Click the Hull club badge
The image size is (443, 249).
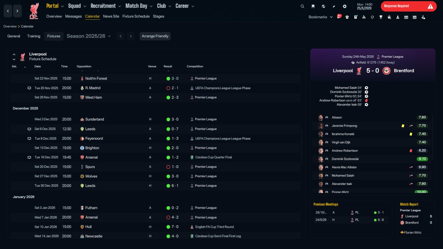coord(82,227)
